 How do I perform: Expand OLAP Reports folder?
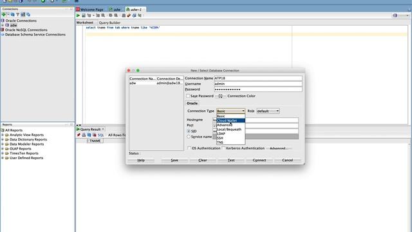(3, 149)
